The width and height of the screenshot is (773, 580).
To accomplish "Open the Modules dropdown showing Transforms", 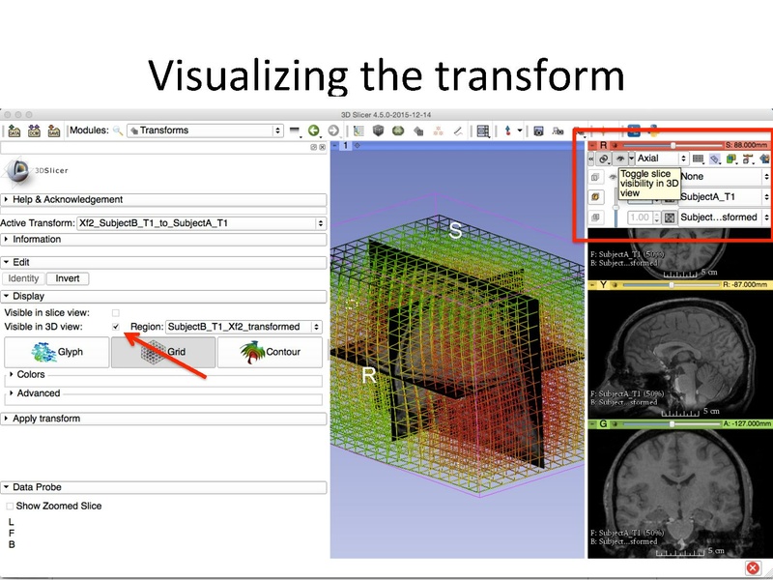I will [203, 130].
